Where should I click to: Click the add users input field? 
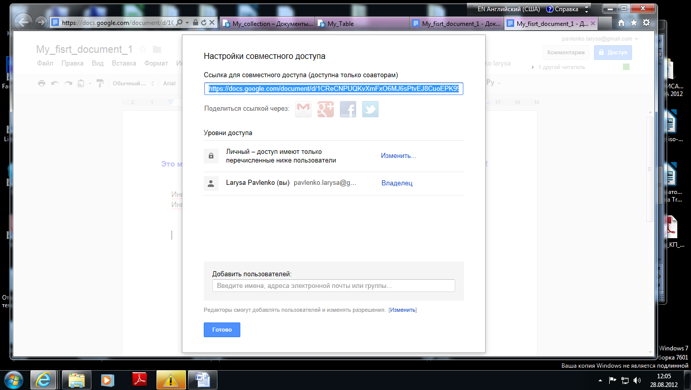[333, 286]
